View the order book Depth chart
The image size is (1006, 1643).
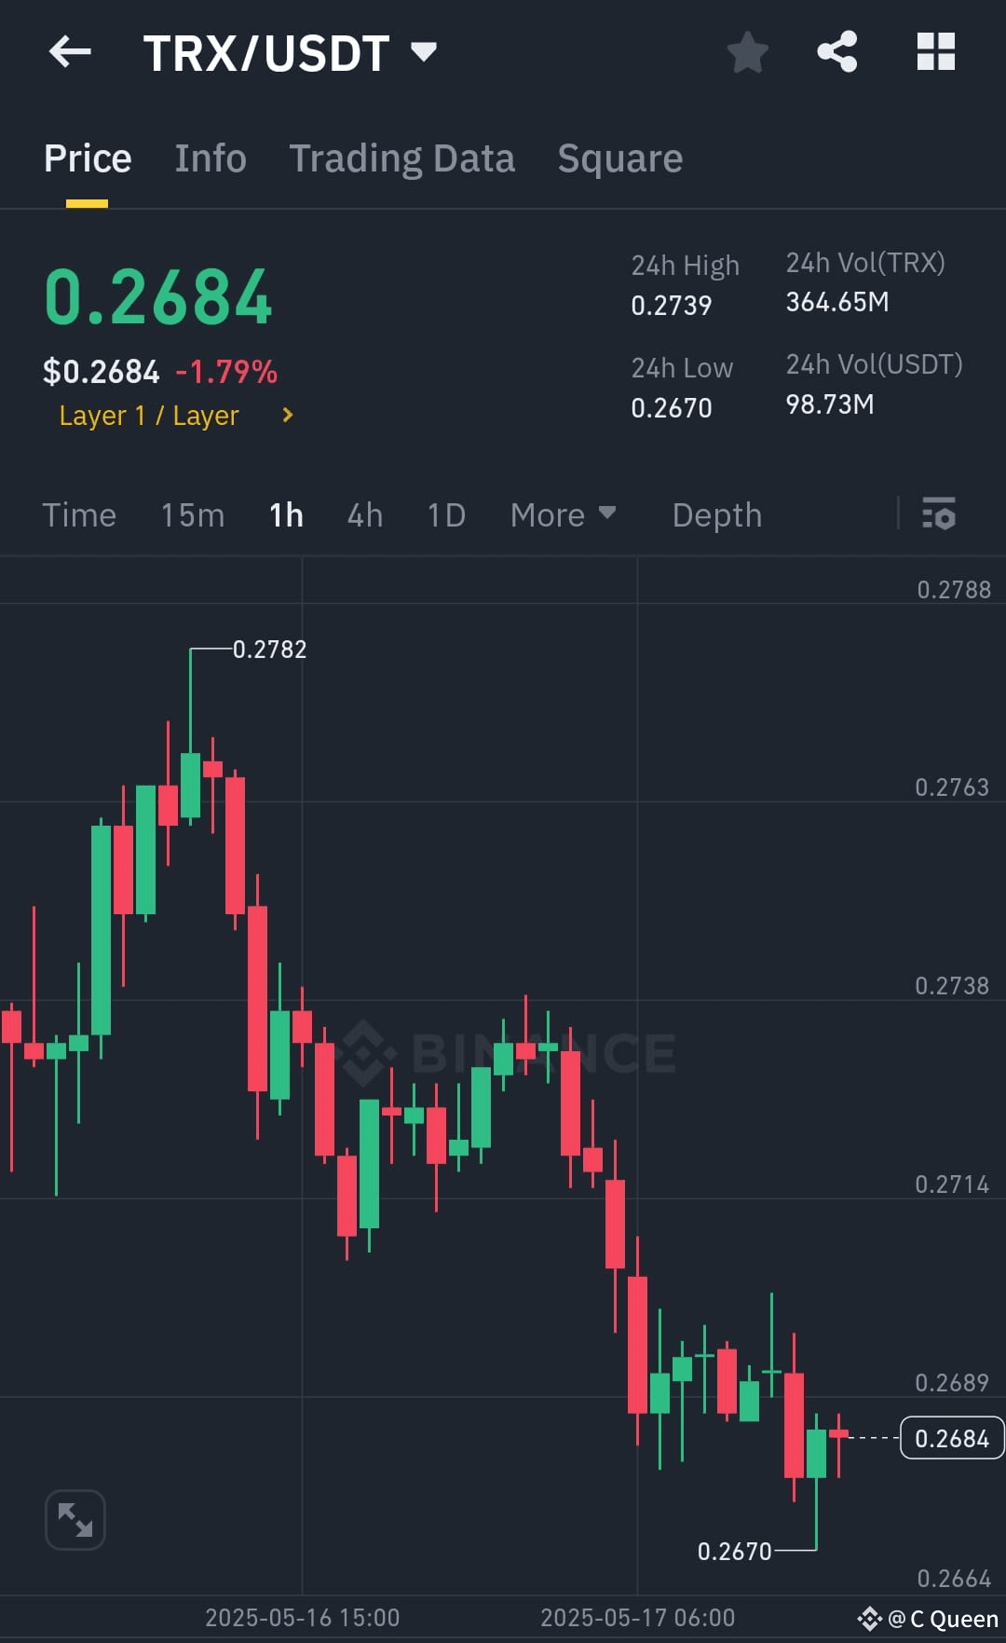716,514
